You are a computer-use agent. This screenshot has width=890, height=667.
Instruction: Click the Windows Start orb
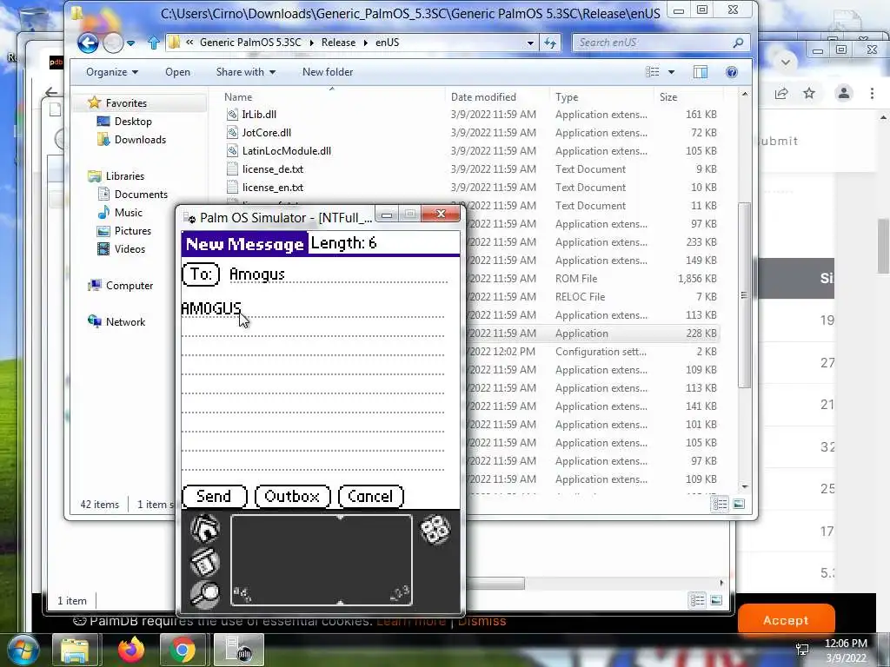point(23,650)
